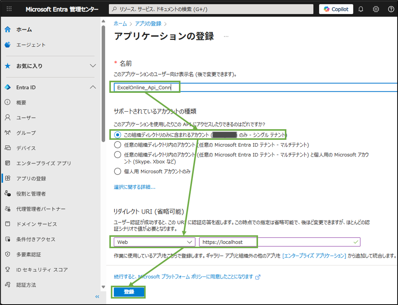Collapse the Entra ID section chevron
The width and height of the screenshot is (398, 305).
click(x=93, y=87)
